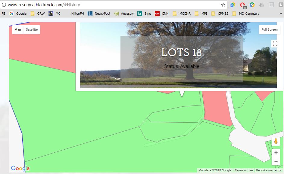Open the FB bookmark
The image size is (284, 174).
tap(3, 14)
